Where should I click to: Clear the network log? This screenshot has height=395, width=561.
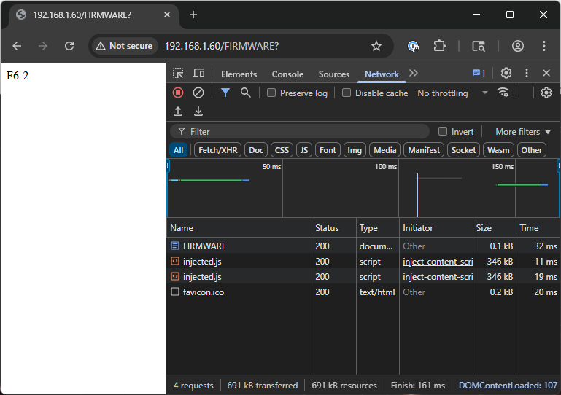[198, 93]
